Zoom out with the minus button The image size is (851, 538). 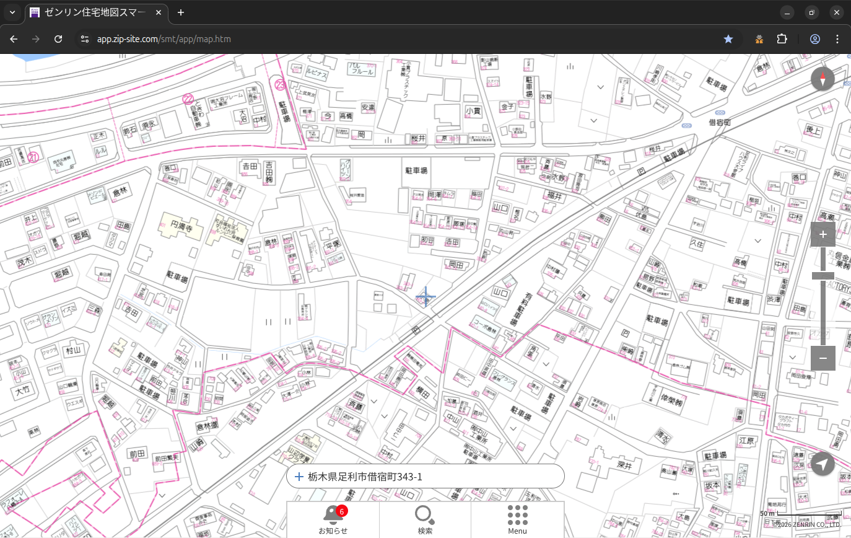tap(823, 358)
